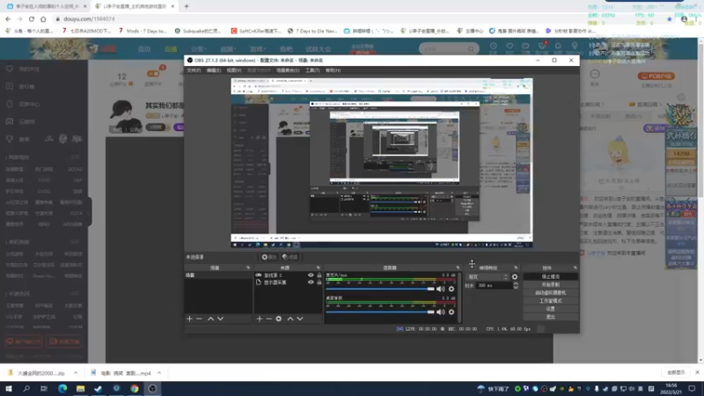Select the 显示器采集 source row
Image resolution: width=704 pixels, height=396 pixels.
click(288, 282)
